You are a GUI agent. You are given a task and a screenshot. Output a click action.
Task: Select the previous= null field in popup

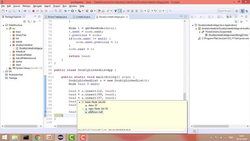95,112
